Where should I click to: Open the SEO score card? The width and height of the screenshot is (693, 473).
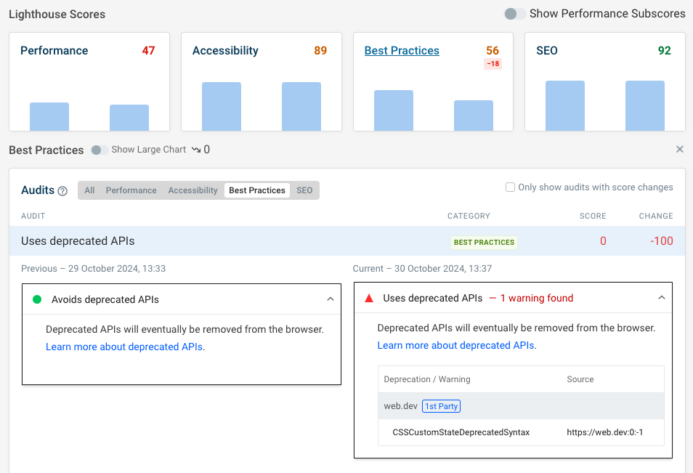coord(604,82)
